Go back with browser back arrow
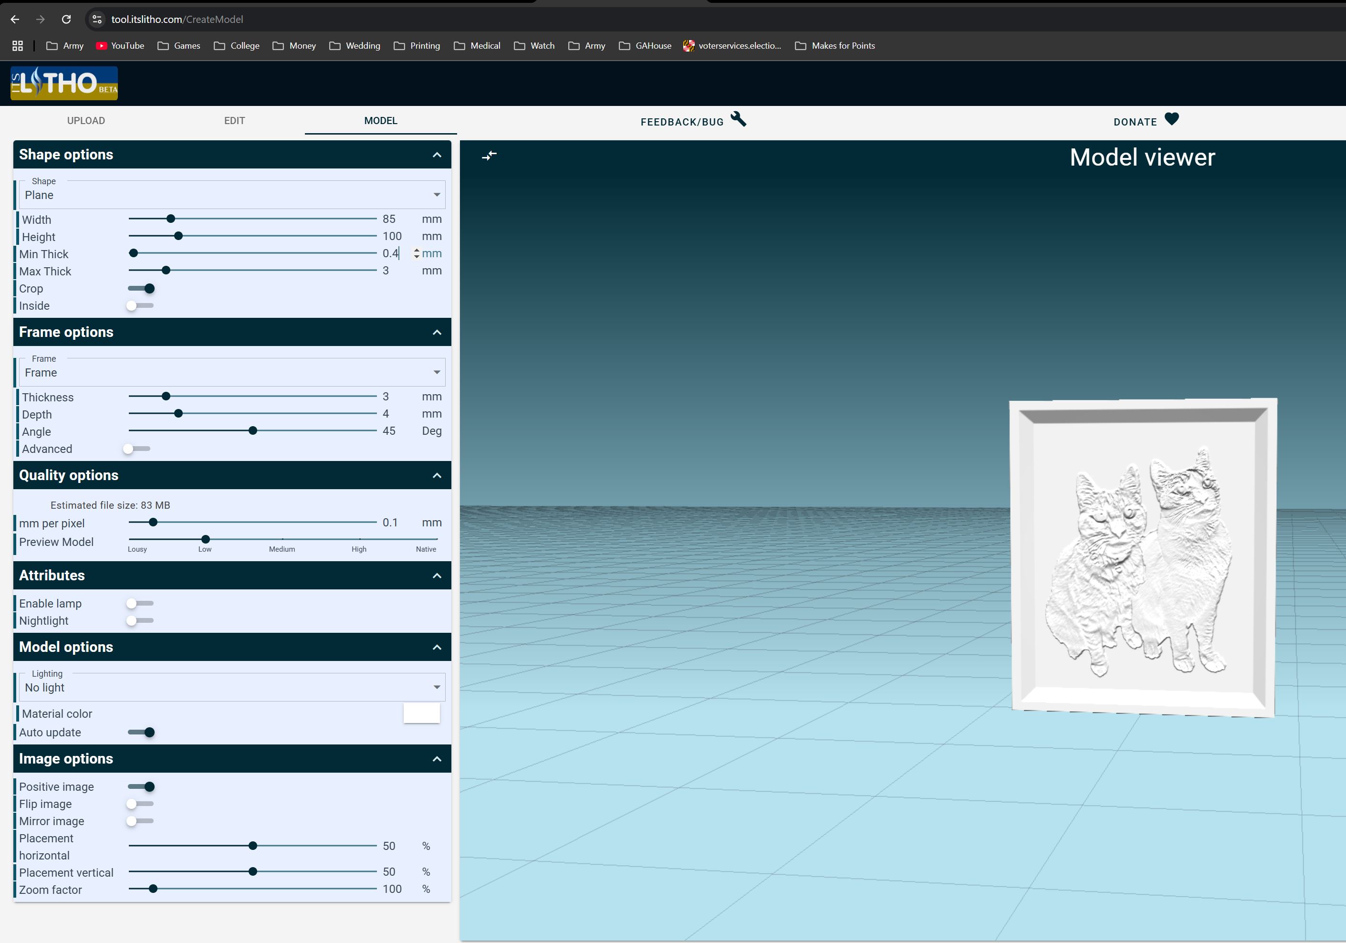Viewport: 1346px width, 943px height. [x=15, y=20]
